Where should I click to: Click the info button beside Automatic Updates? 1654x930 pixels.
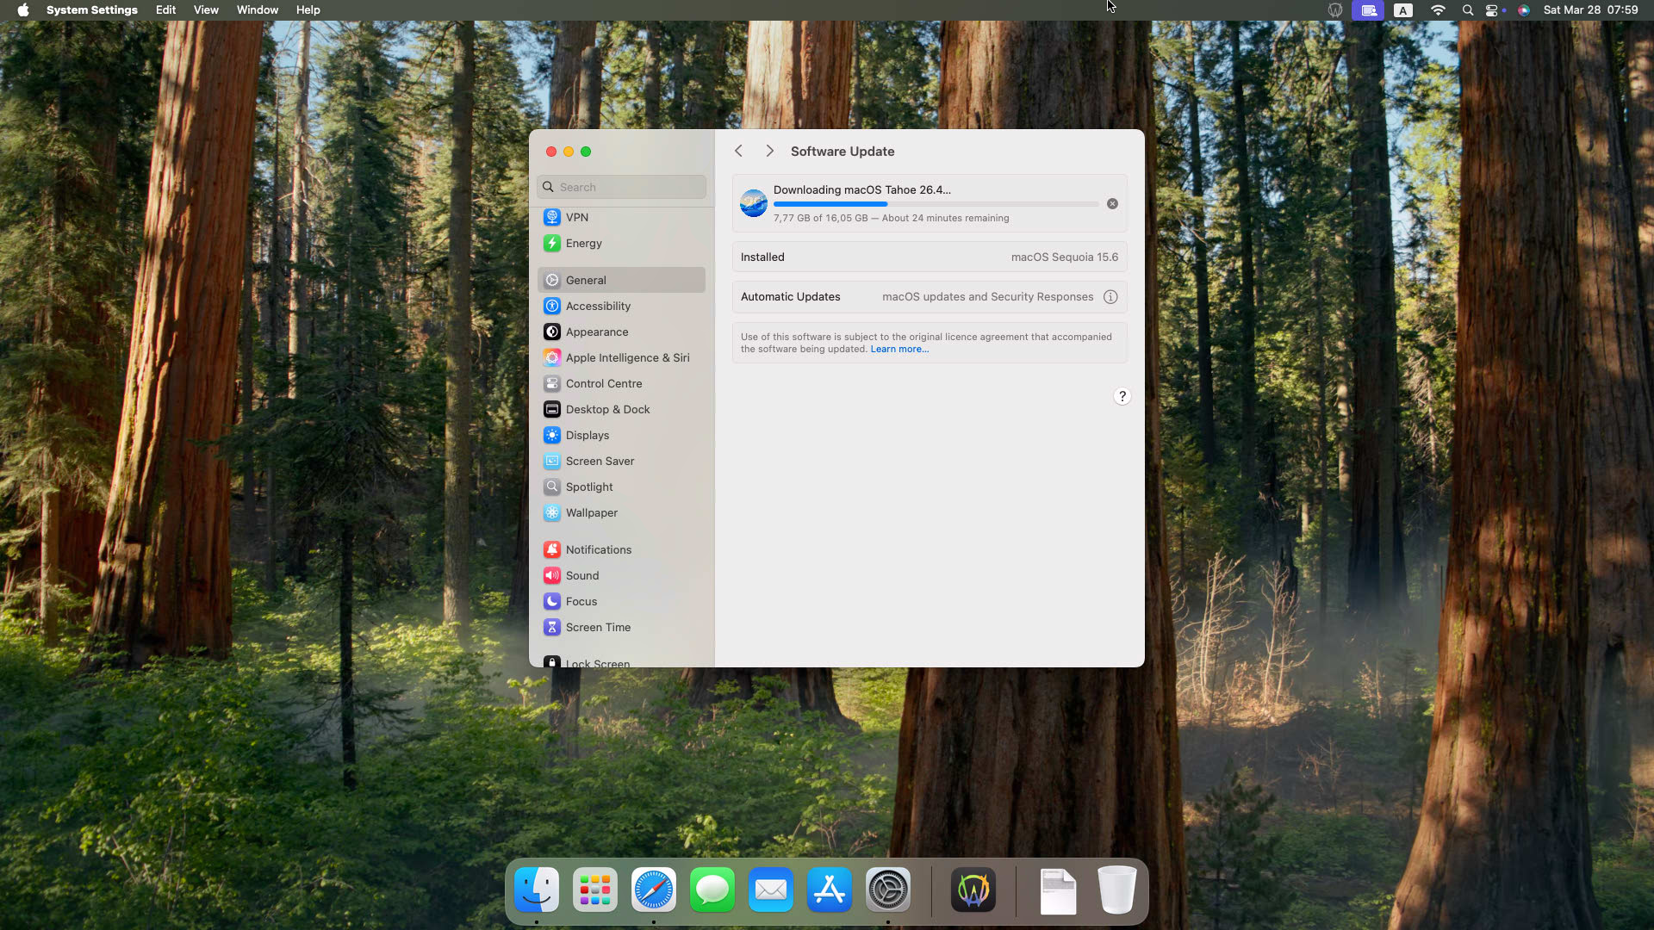point(1110,297)
